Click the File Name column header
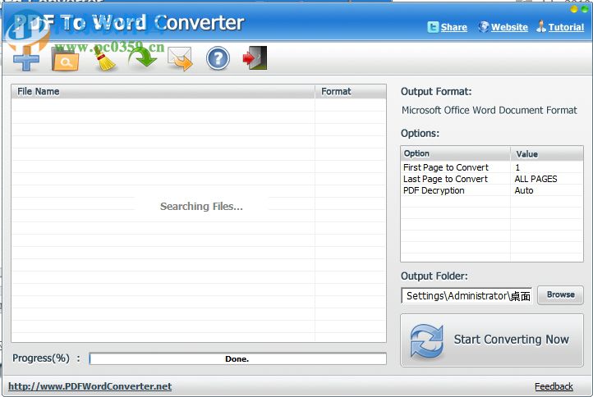593x397 pixels. tap(163, 91)
